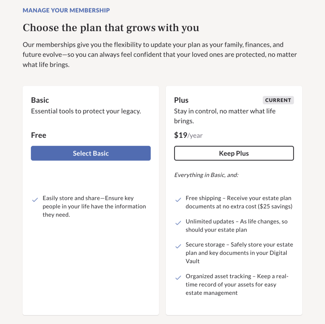Click the checkmark beside Secure storage
325x324 pixels.
(178, 246)
